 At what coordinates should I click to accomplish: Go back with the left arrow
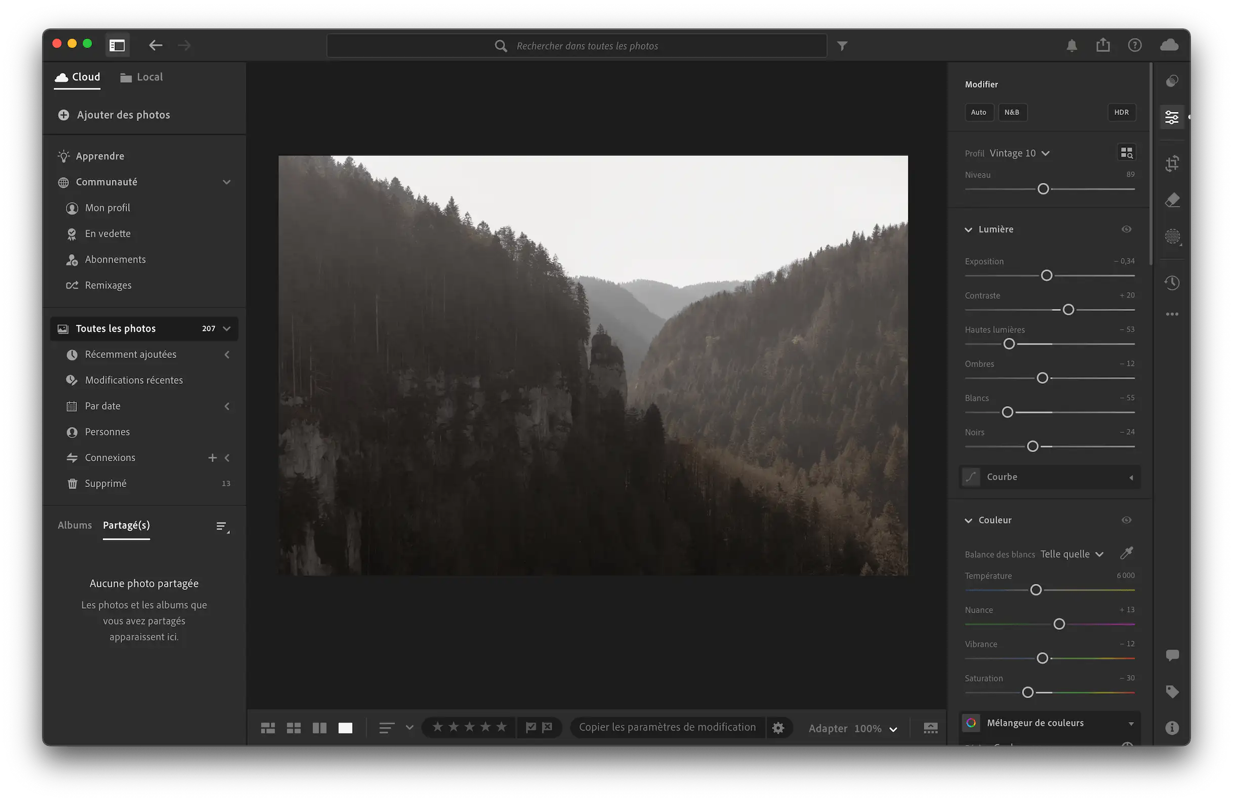point(155,46)
